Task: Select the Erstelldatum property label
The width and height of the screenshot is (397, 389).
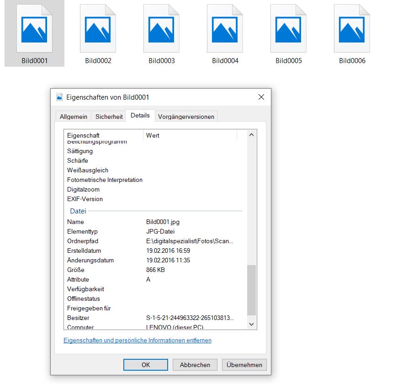Action: [x=84, y=250]
